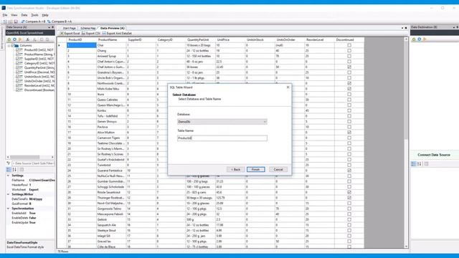This screenshot has height=258, width=459.
Task: Click the new project toolbar icon
Action: point(5,21)
